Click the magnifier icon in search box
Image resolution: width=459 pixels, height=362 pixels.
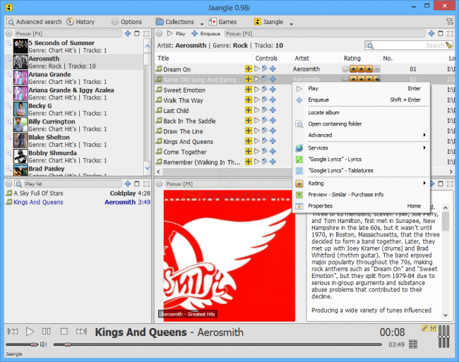(x=370, y=46)
